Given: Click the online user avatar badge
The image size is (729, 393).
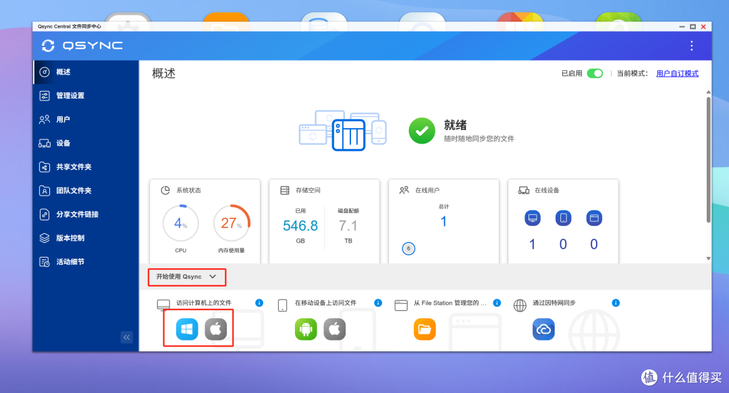Looking at the screenshot, I should point(408,249).
